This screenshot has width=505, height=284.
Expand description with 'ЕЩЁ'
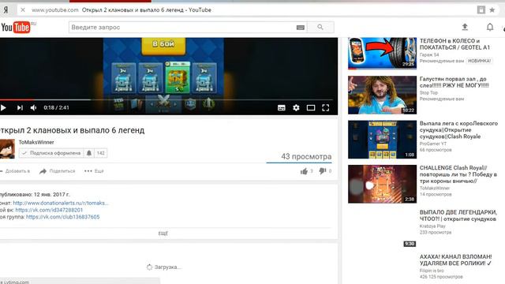163,234
